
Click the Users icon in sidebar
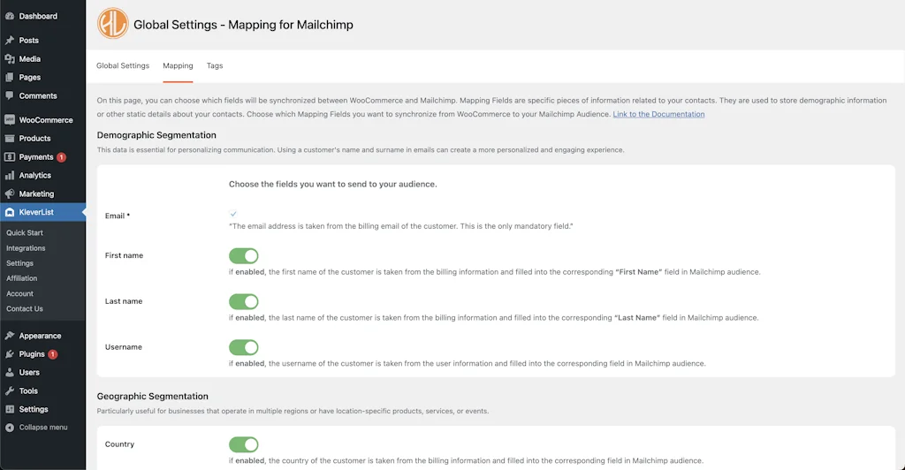[x=10, y=373]
